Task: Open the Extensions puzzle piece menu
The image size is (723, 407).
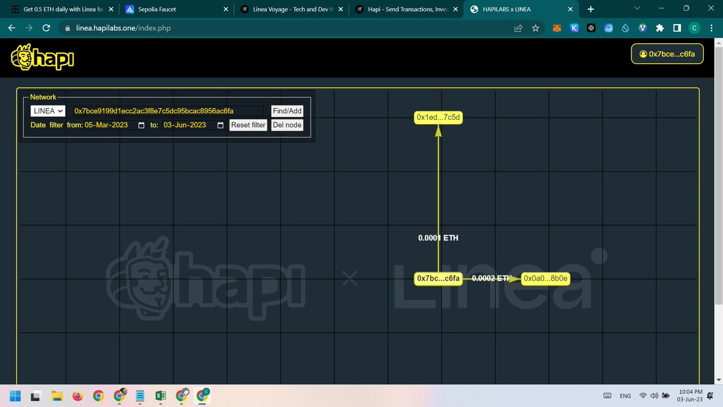Action: pyautogui.click(x=660, y=28)
